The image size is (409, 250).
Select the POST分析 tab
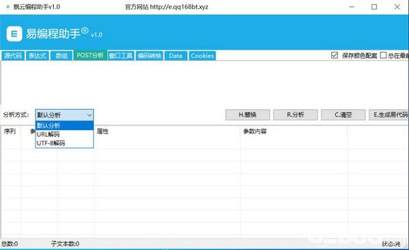[90, 55]
